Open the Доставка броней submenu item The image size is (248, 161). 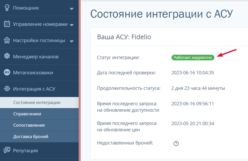39,137
